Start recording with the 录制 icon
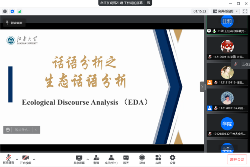The height and width of the screenshot is (167, 250). tap(142, 158)
